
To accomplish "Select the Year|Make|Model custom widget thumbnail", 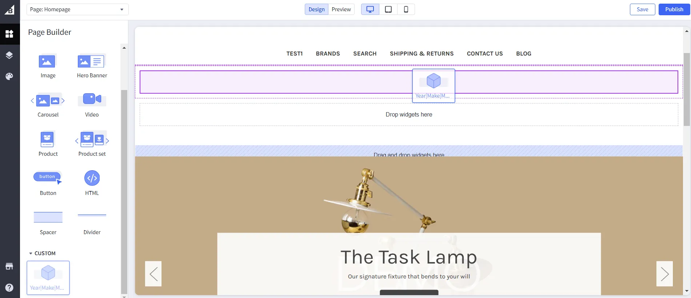I will 48,278.
